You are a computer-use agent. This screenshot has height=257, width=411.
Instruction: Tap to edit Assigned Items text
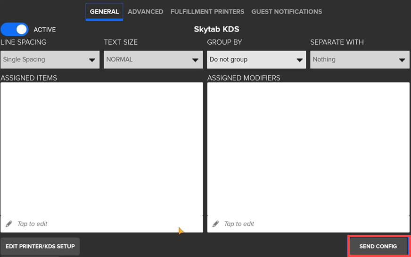click(x=33, y=224)
